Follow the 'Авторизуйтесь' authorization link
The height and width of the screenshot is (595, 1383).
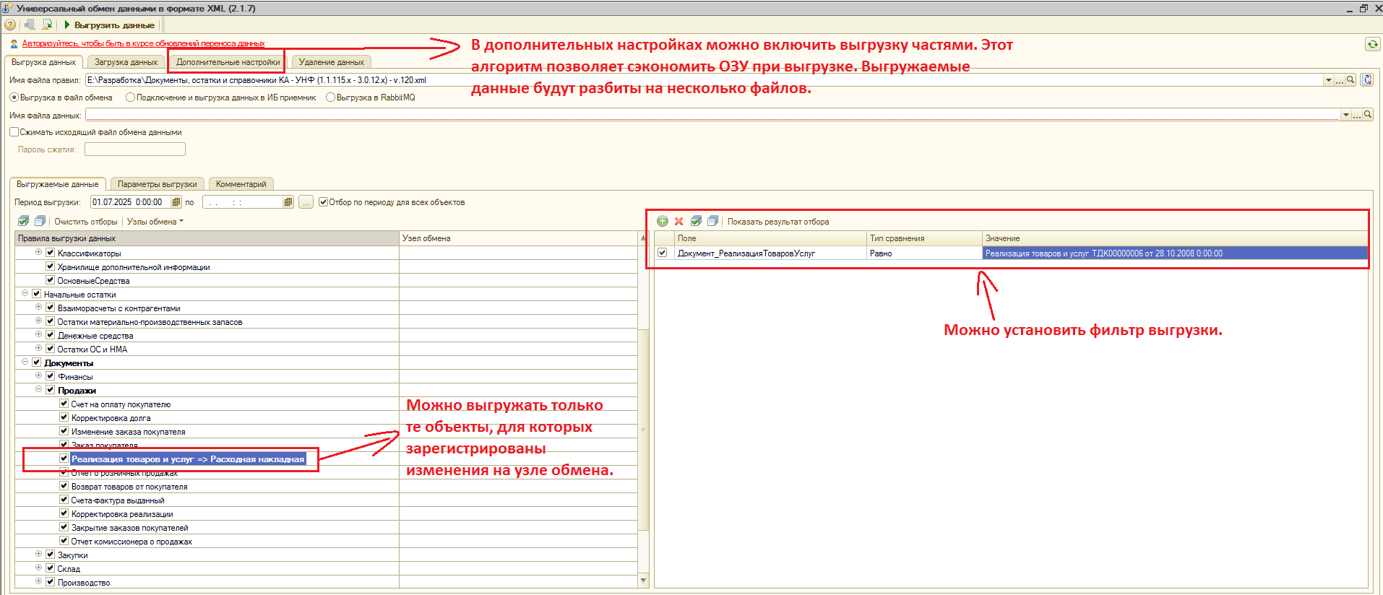click(x=143, y=43)
